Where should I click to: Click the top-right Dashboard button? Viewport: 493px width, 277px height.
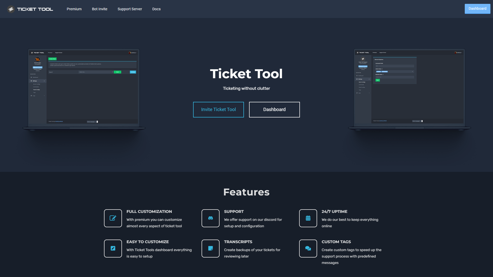[477, 8]
